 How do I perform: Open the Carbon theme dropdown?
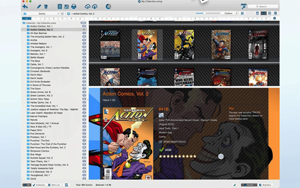tap(229, 13)
